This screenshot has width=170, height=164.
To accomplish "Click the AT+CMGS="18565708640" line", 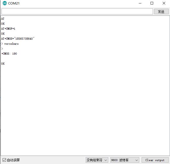I will coord(18,39).
